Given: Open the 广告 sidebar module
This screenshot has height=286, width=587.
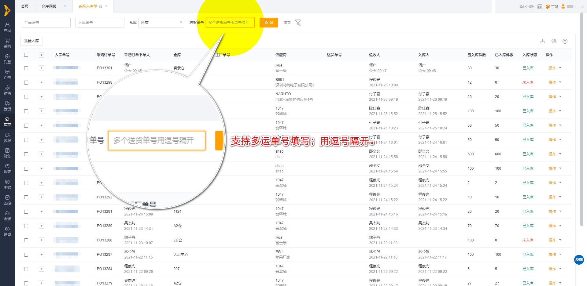Looking at the screenshot, I should click(x=7, y=74).
